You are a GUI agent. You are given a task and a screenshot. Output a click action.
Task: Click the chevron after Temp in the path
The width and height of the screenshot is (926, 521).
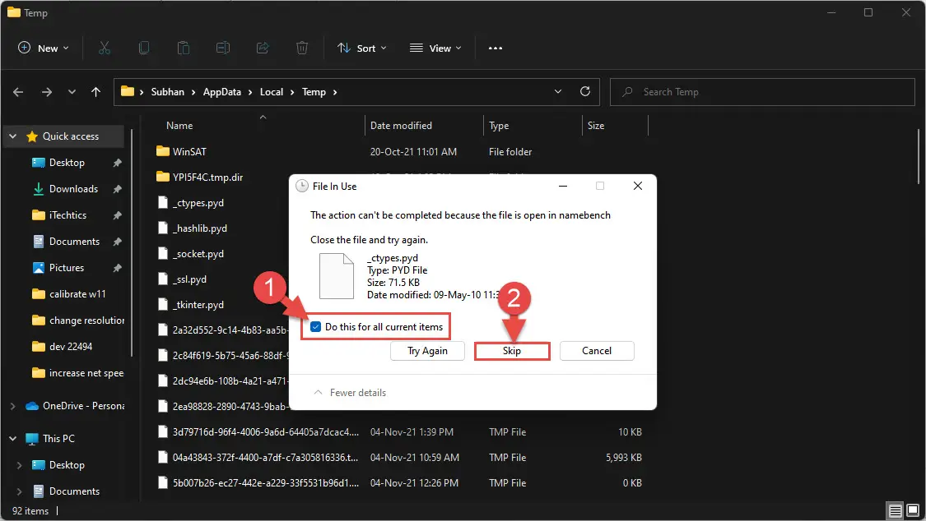336,92
